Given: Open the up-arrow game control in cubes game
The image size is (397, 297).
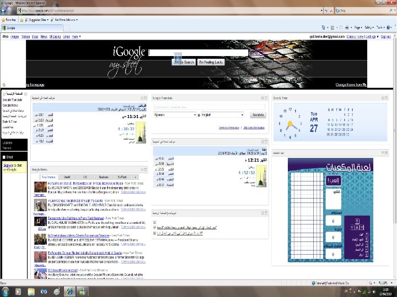Looking at the screenshot, I should click(x=357, y=222).
